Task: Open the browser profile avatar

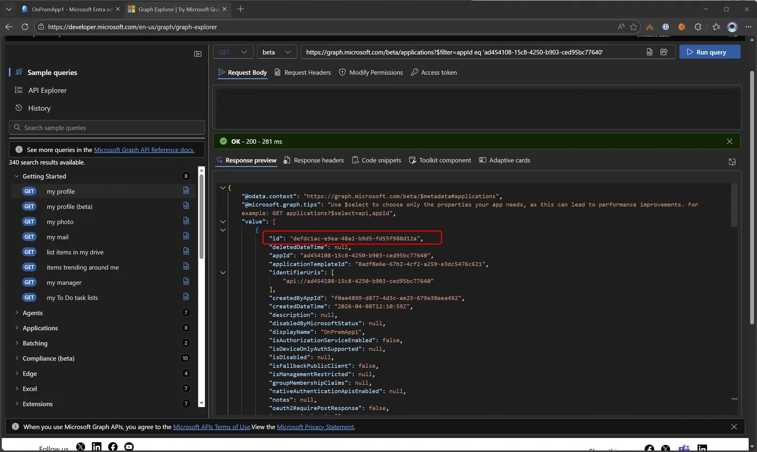Action: click(x=733, y=26)
